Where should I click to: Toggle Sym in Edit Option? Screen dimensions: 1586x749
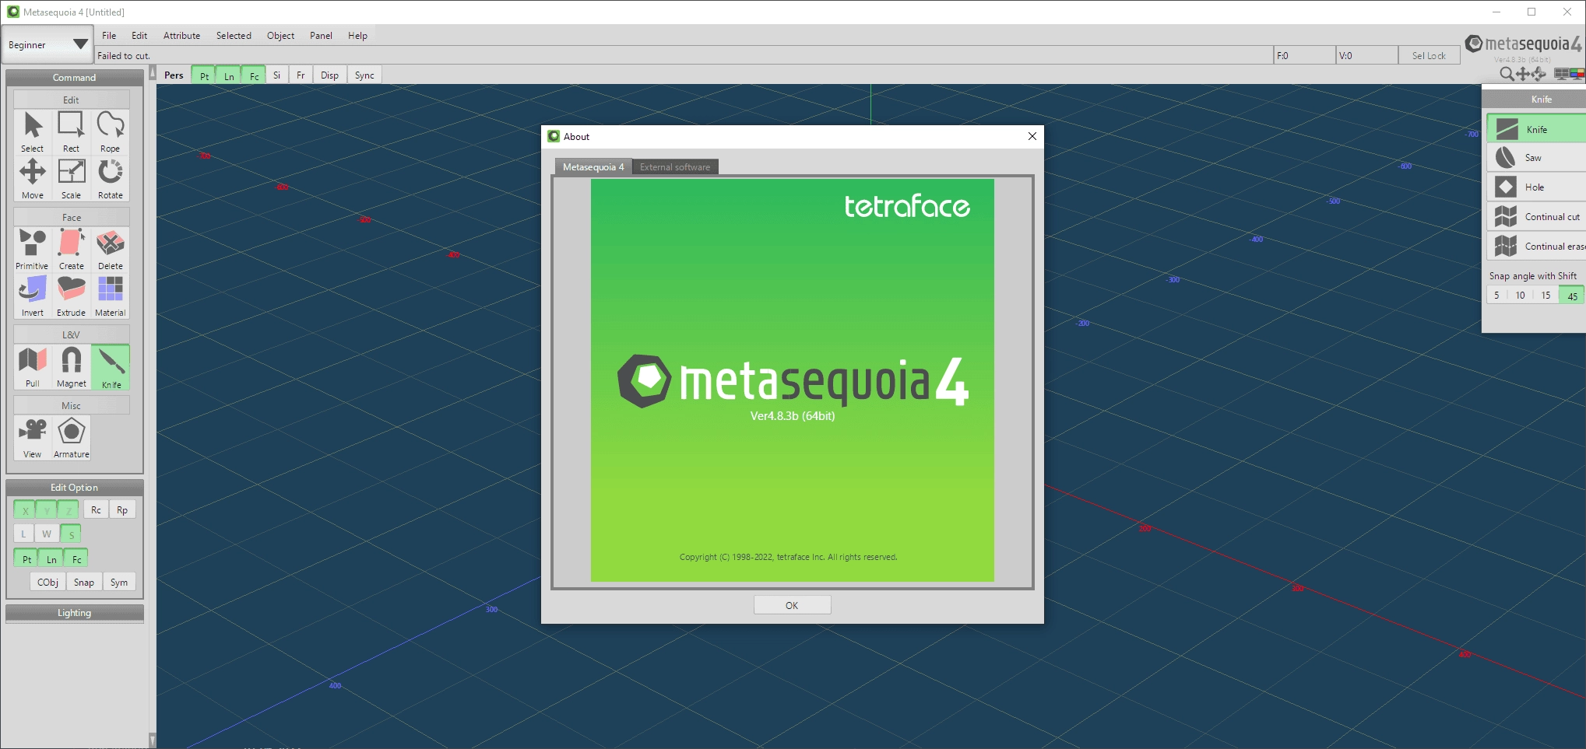click(119, 583)
